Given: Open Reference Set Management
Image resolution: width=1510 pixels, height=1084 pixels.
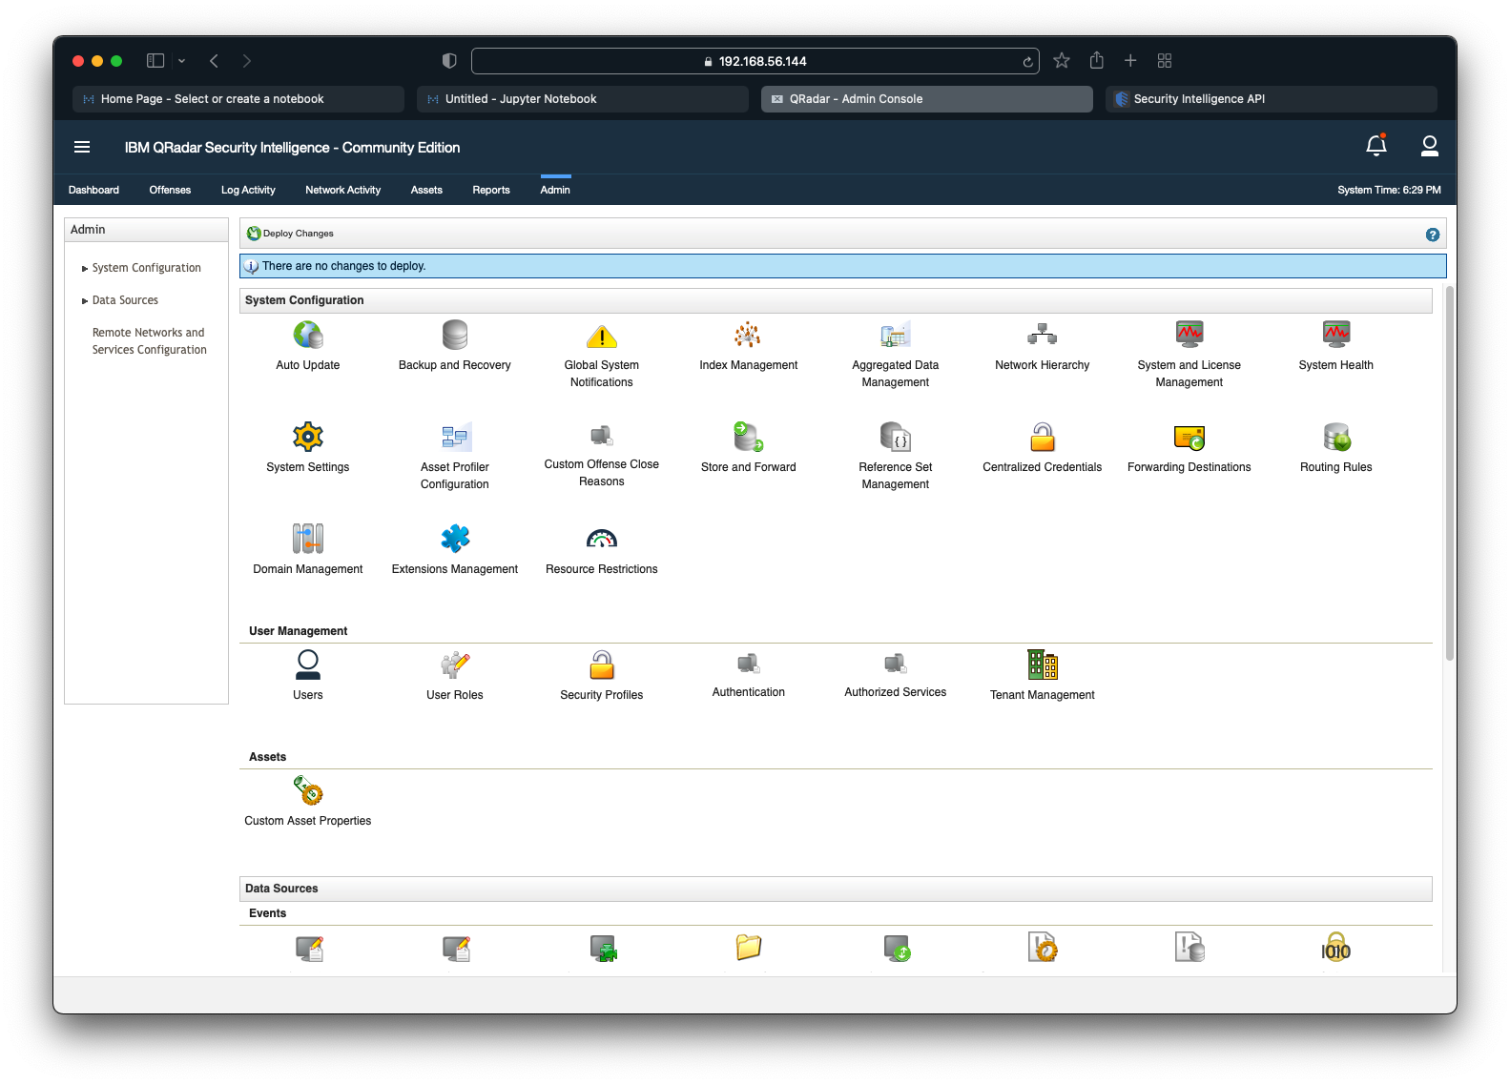Looking at the screenshot, I should [896, 438].
